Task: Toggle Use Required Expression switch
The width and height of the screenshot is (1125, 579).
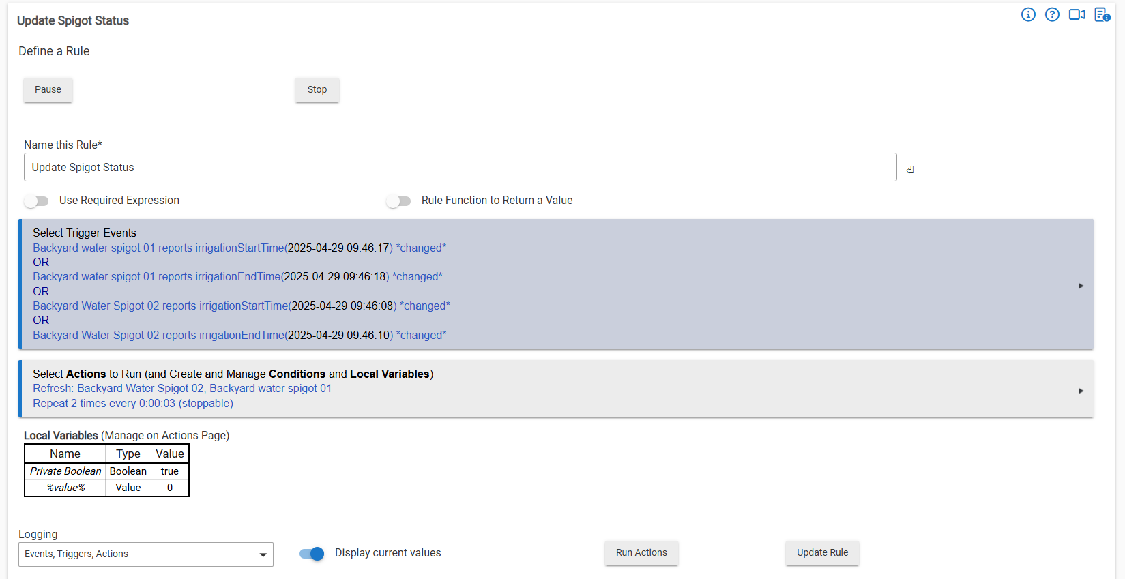Action: coord(37,201)
